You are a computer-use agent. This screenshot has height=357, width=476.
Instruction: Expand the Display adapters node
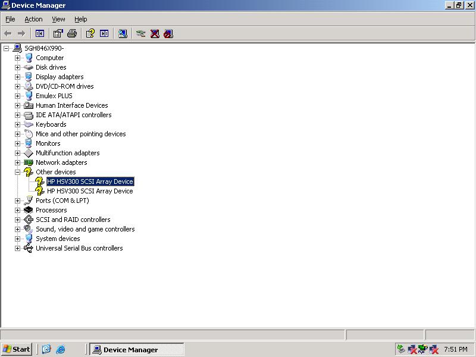tap(17, 77)
